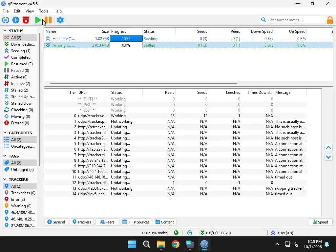The width and height of the screenshot is (336, 252).
Task: Open the Edit menu
Action: tap(17, 11)
